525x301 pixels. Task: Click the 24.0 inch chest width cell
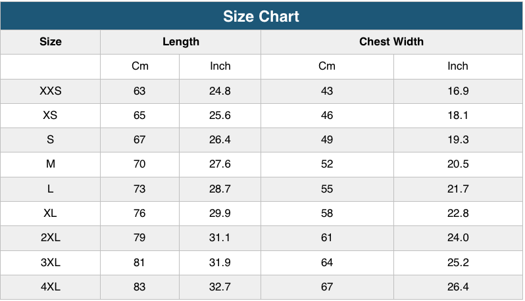pos(458,238)
